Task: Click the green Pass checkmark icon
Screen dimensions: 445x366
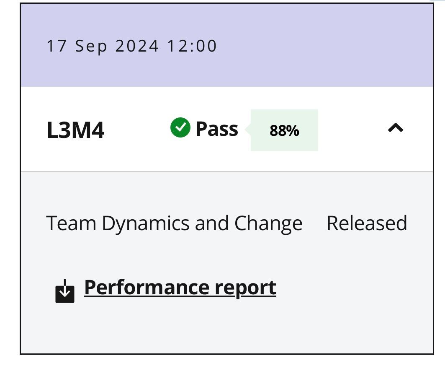Action: click(x=180, y=128)
